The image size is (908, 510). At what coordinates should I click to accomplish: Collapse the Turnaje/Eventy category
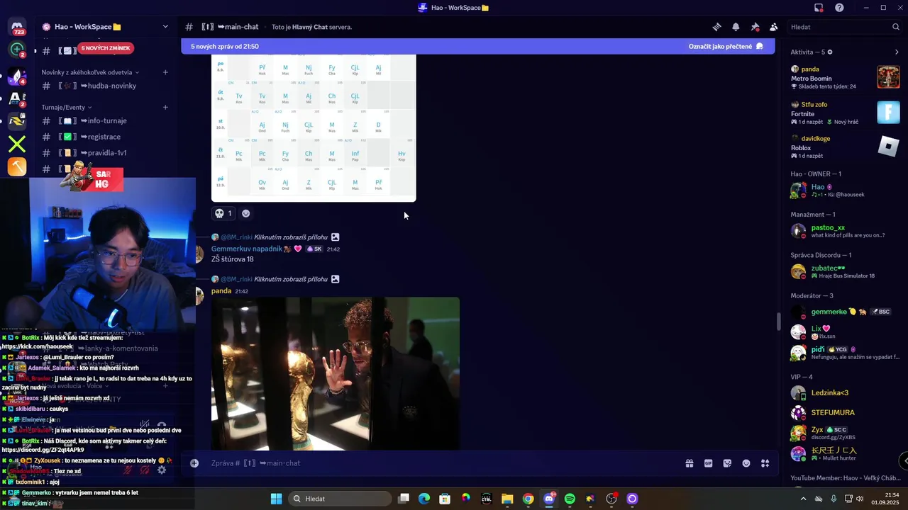(x=67, y=108)
